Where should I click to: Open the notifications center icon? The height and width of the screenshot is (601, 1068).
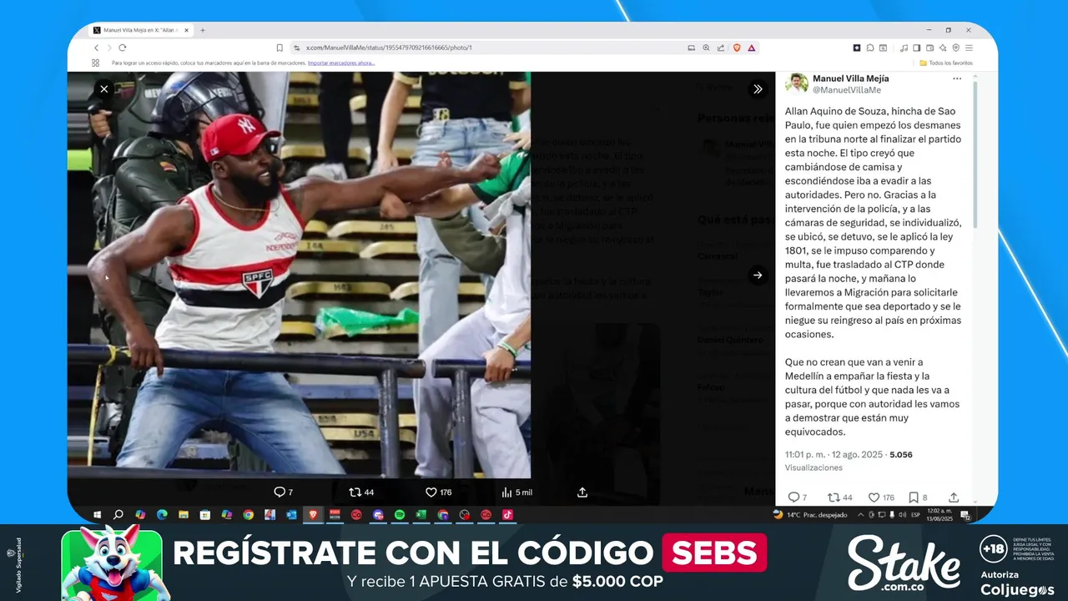965,515
